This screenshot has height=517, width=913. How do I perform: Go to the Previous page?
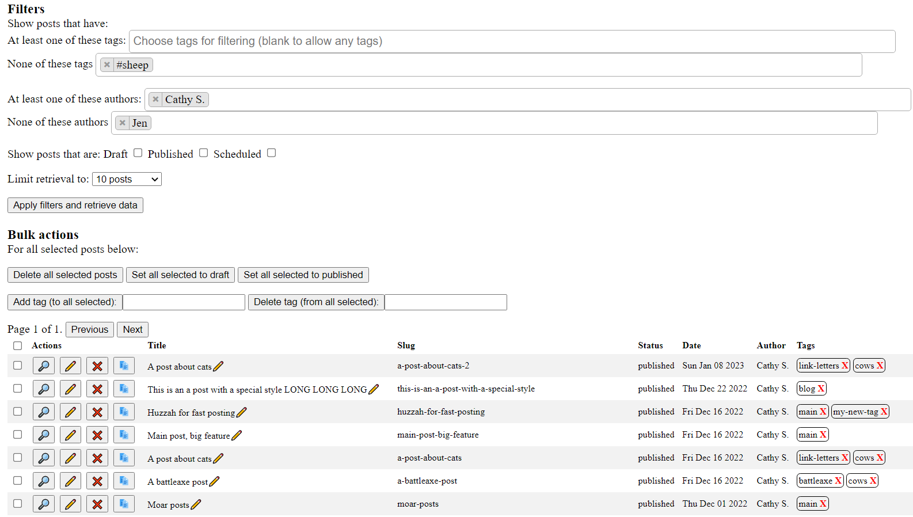(89, 330)
